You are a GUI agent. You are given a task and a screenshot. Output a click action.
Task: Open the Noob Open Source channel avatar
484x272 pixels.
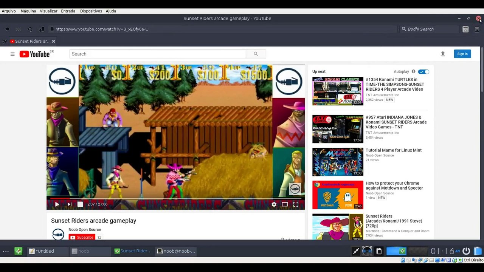click(x=58, y=234)
